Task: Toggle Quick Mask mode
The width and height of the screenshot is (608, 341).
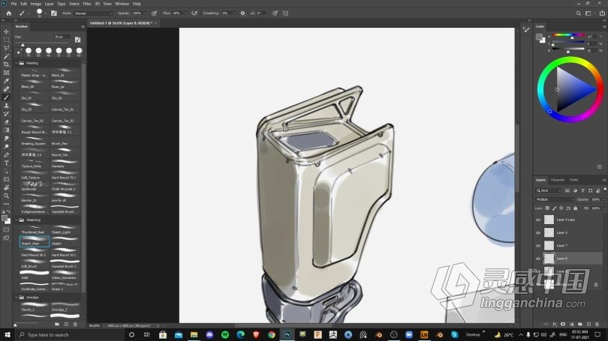Action: 6,229
